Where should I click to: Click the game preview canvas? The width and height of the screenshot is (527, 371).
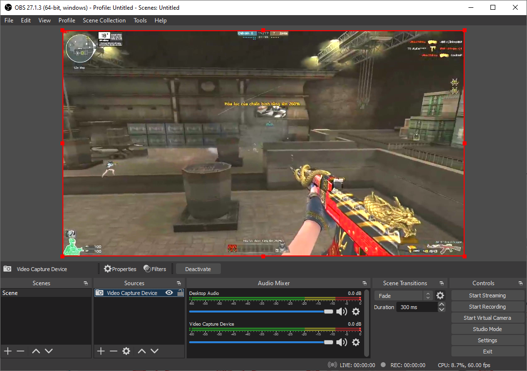point(263,143)
